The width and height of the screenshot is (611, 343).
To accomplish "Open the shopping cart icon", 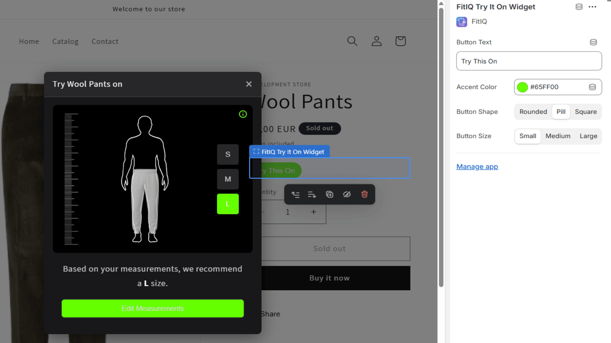I will coord(400,41).
